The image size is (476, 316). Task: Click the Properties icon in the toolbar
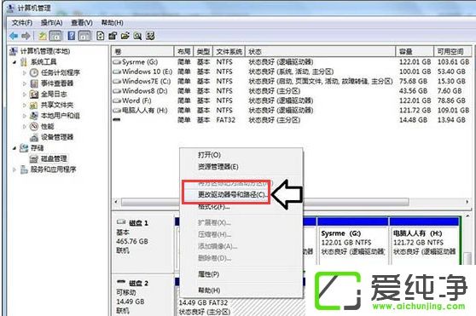(x=113, y=36)
